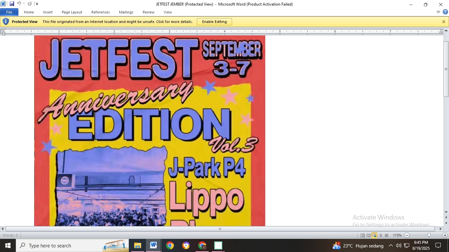The image size is (449, 252).
Task: Click the zoom slider handle
Action: (429, 235)
